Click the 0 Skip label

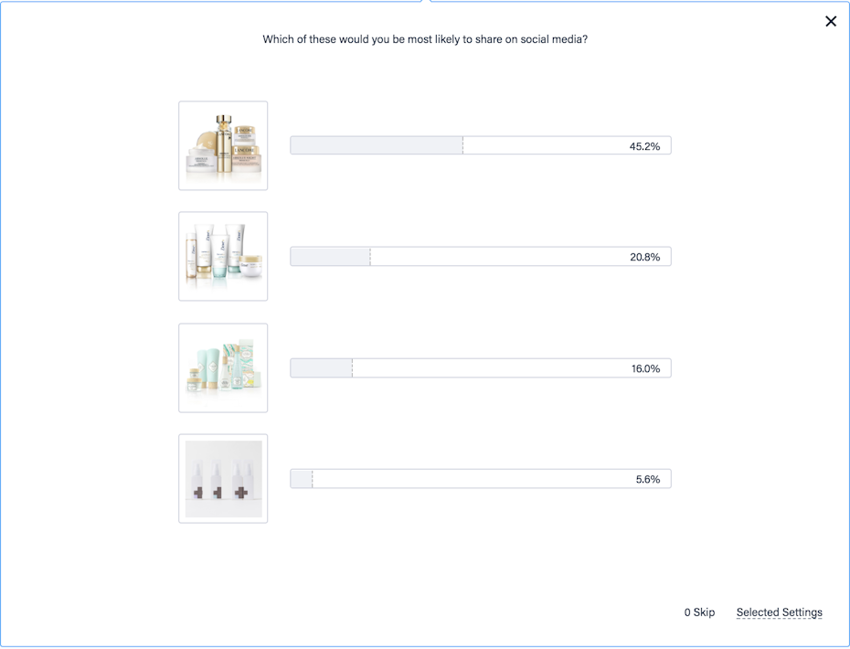point(699,612)
